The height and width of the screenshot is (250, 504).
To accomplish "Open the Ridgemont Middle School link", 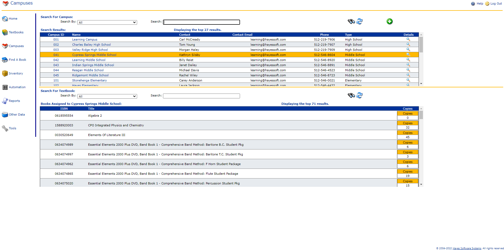I will 90,75.
